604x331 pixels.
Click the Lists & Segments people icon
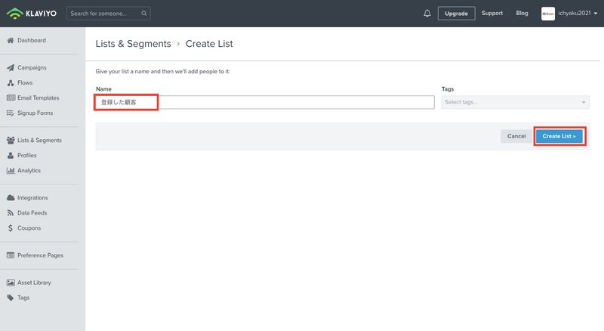point(11,140)
